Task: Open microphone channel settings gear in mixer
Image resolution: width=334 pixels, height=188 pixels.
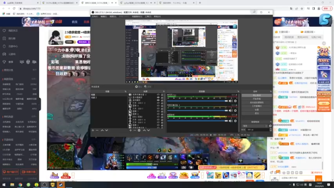Action: click(235, 101)
